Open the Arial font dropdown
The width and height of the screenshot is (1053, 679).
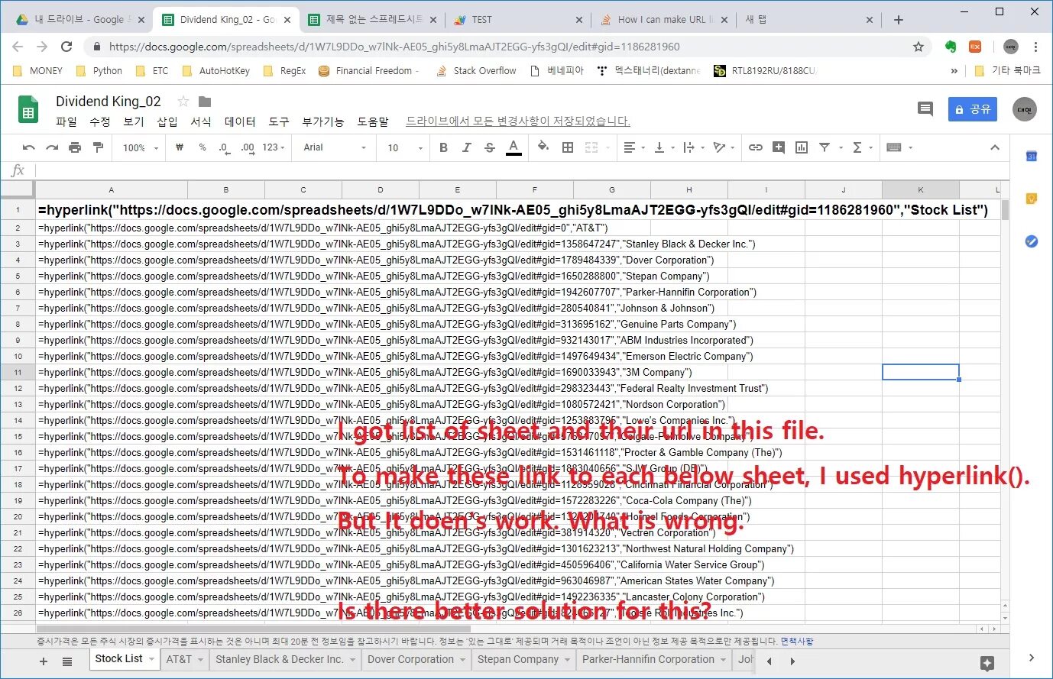(x=335, y=147)
